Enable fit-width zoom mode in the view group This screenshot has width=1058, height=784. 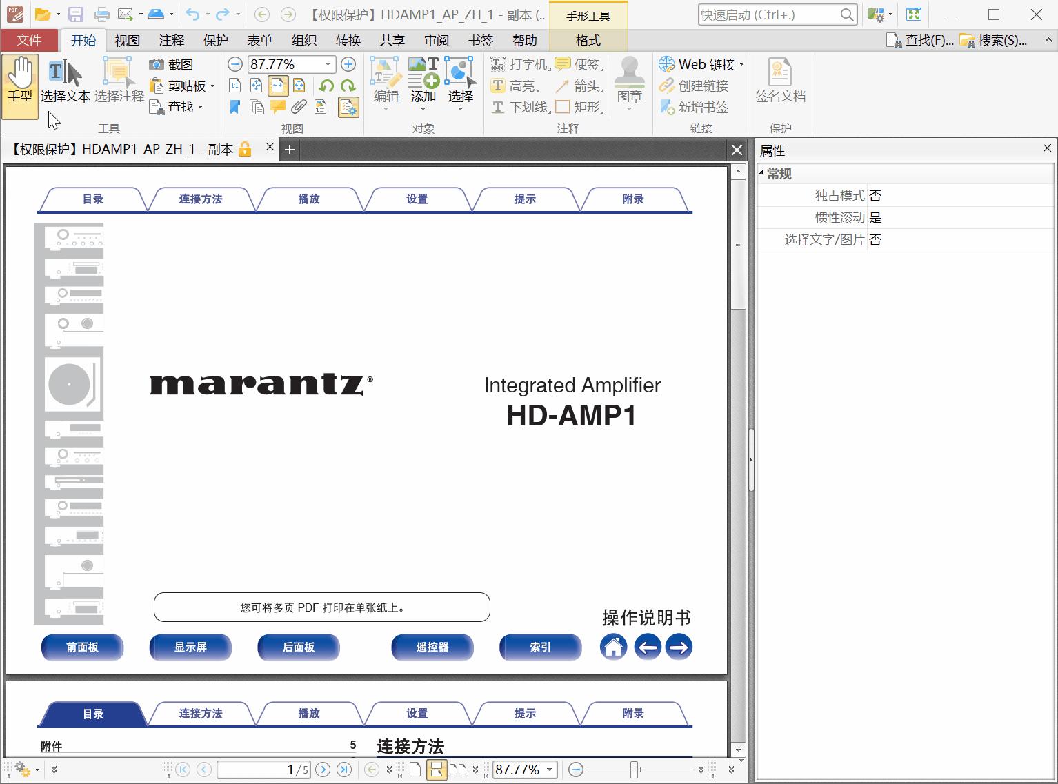(278, 85)
